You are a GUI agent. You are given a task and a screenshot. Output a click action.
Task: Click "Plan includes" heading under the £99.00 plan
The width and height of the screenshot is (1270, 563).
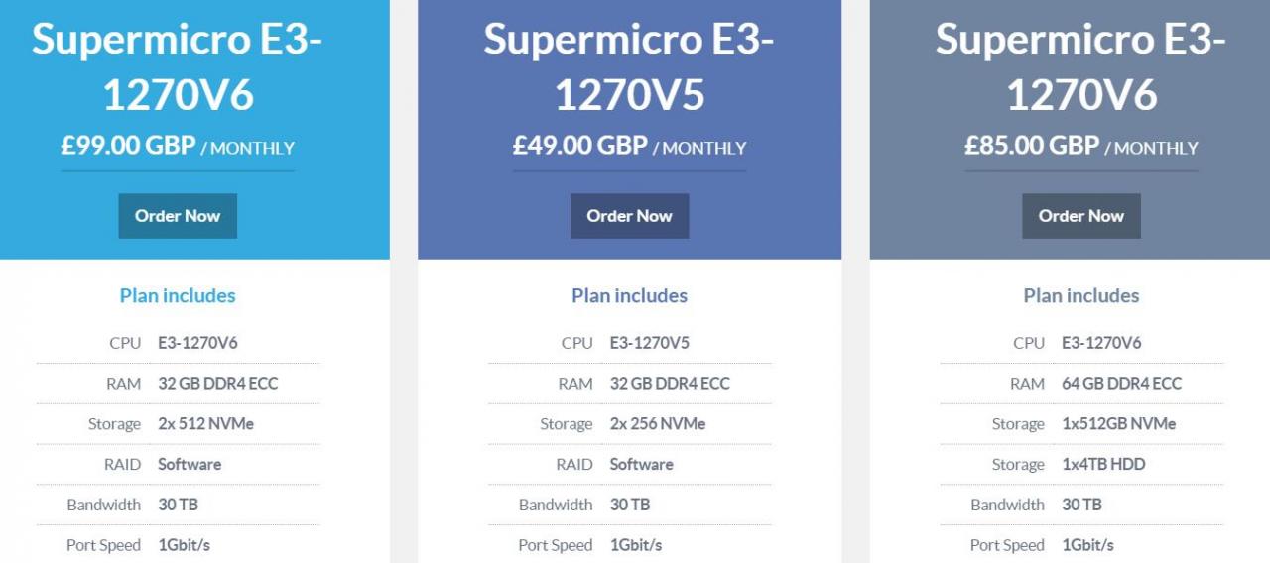(178, 295)
